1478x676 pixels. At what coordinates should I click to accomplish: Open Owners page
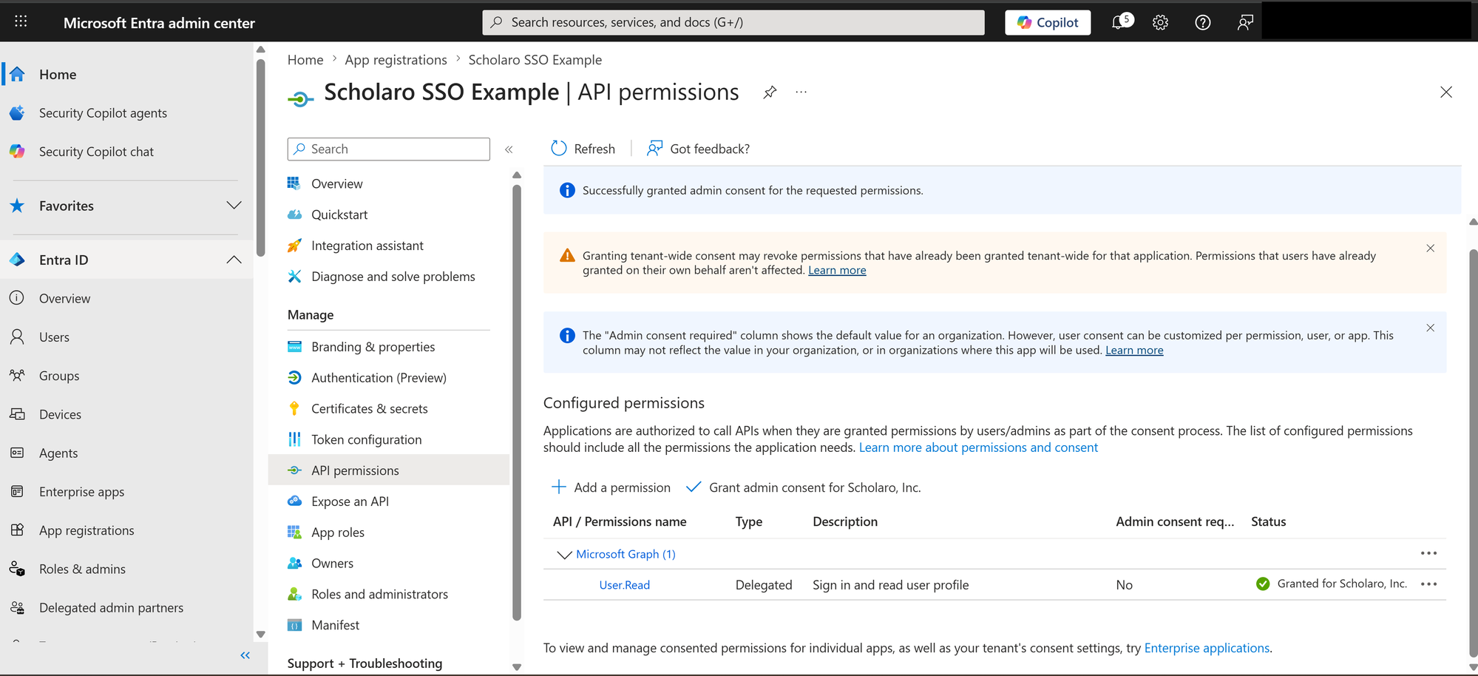click(x=333, y=564)
